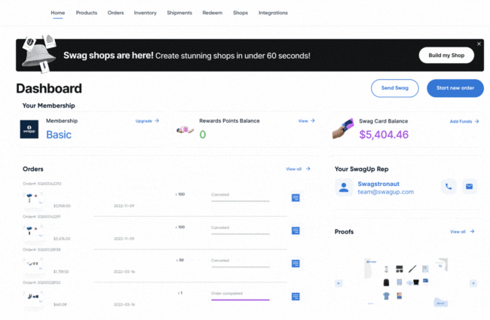The image size is (490, 320).
Task: Click the SwagUp membership logo
Action: (x=29, y=130)
